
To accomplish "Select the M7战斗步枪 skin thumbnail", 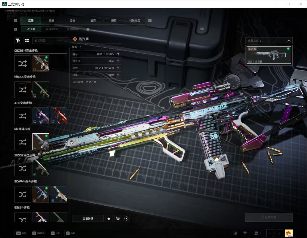I will point(41,142).
